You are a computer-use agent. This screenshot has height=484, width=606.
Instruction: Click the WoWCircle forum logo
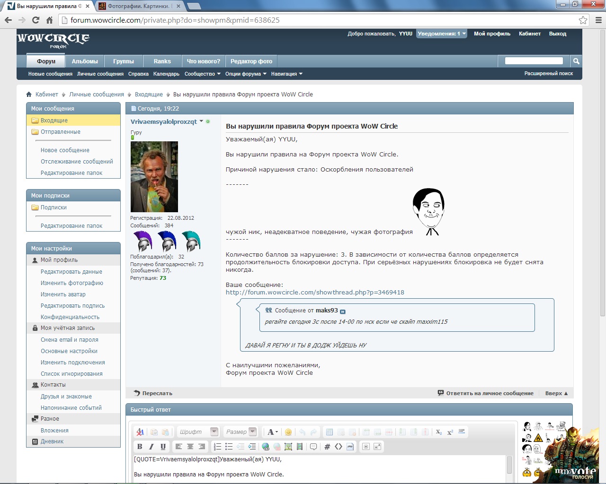[53, 41]
